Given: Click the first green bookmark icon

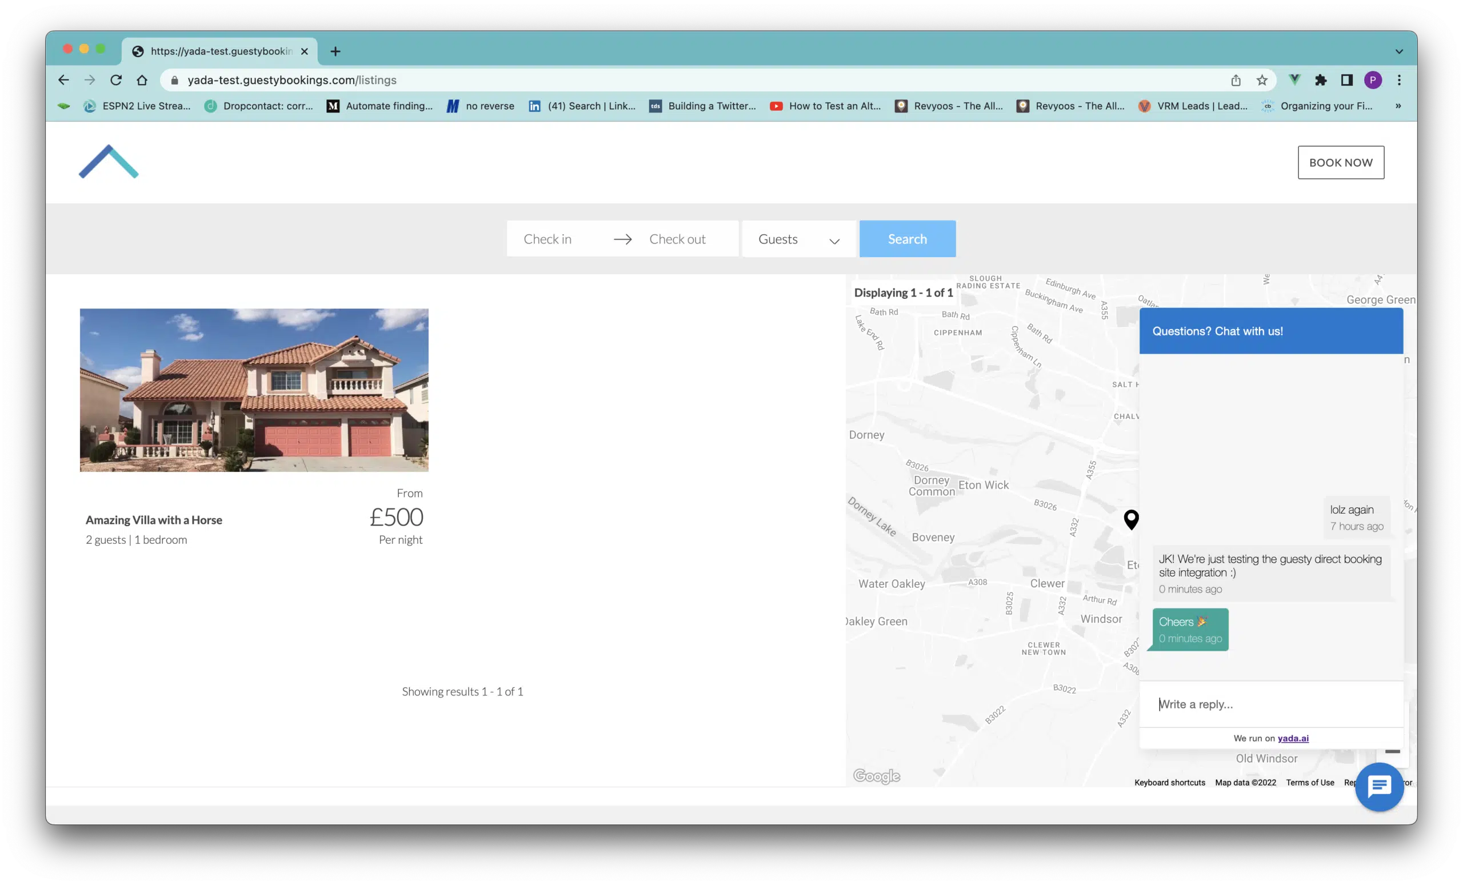Looking at the screenshot, I should tap(63, 106).
